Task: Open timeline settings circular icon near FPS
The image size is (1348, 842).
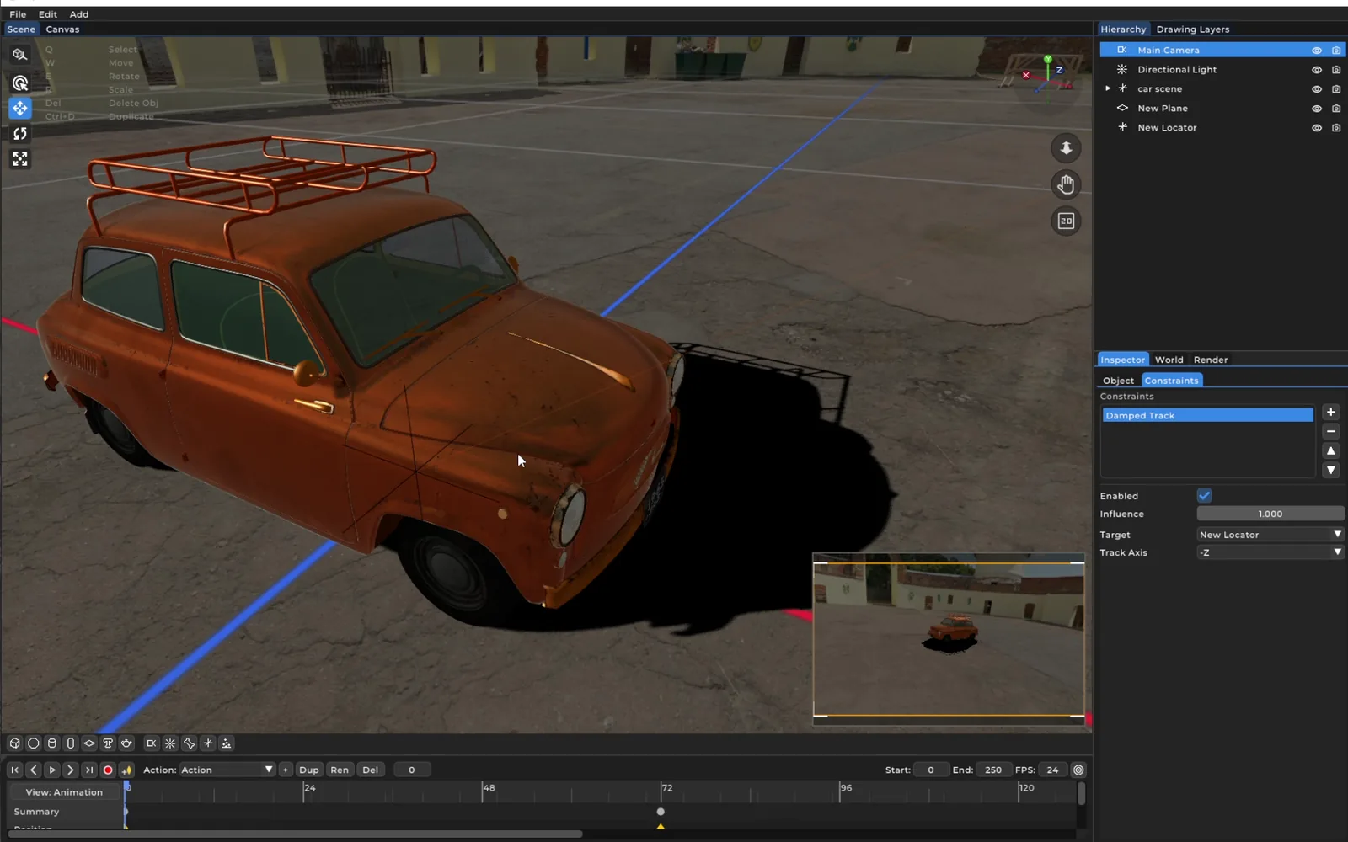Action: 1078,770
